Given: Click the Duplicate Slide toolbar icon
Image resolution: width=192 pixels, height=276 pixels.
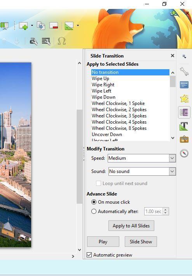Looking at the screenshot, I should pyautogui.click(x=41, y=26).
